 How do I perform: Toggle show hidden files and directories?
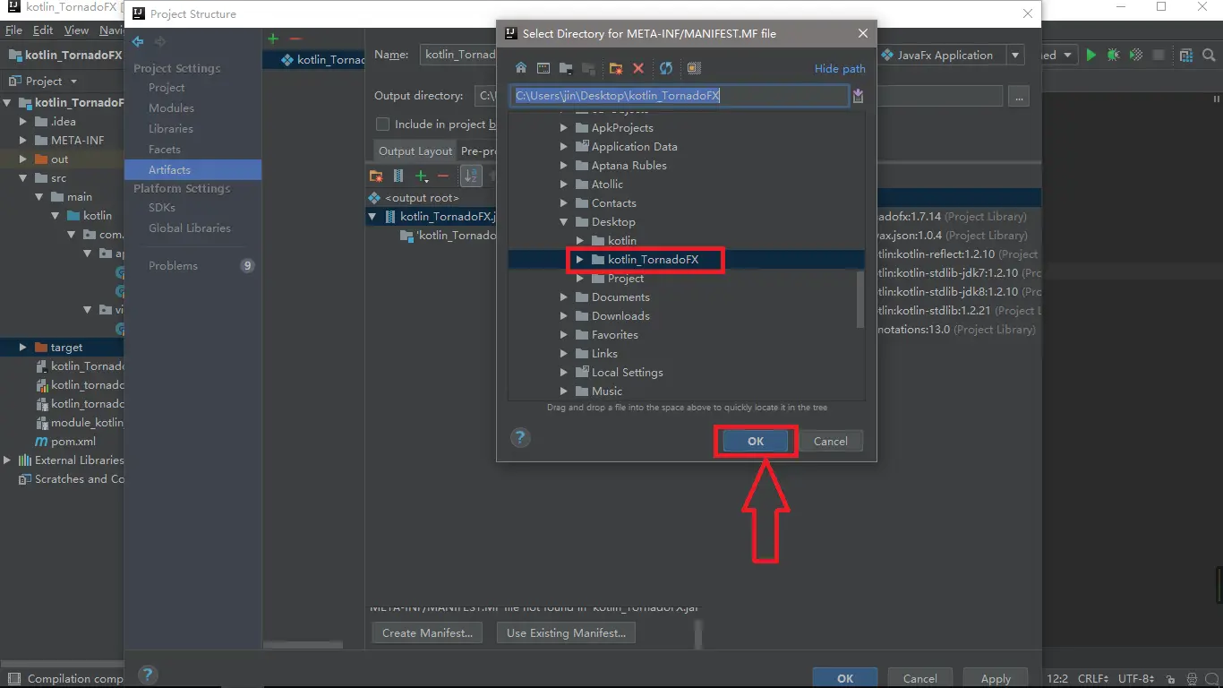coord(693,68)
